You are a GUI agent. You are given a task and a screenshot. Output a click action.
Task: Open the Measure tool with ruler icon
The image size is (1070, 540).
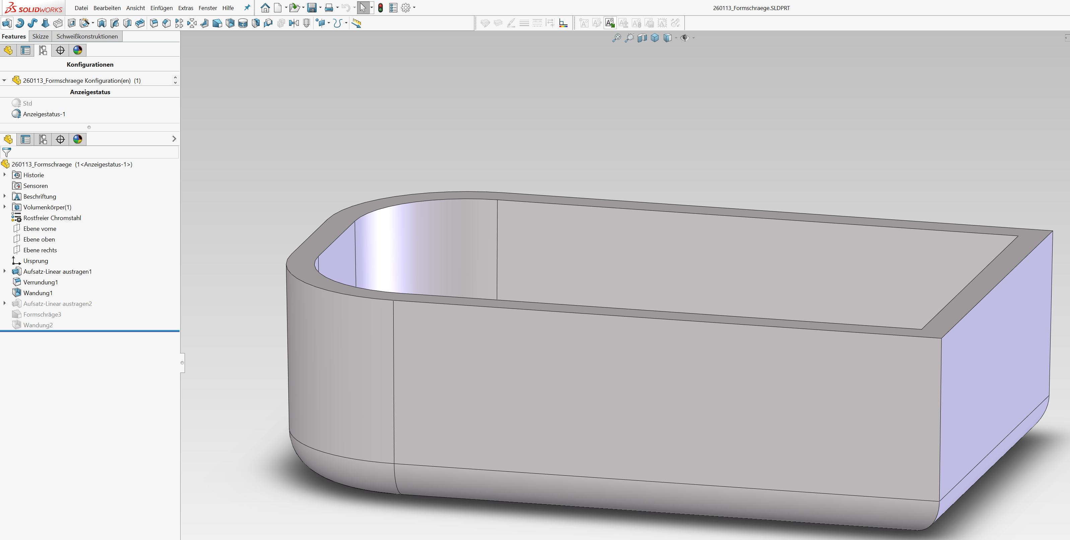pos(356,23)
